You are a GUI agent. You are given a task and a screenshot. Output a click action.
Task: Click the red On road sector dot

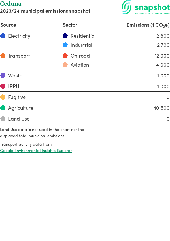pos(65,56)
